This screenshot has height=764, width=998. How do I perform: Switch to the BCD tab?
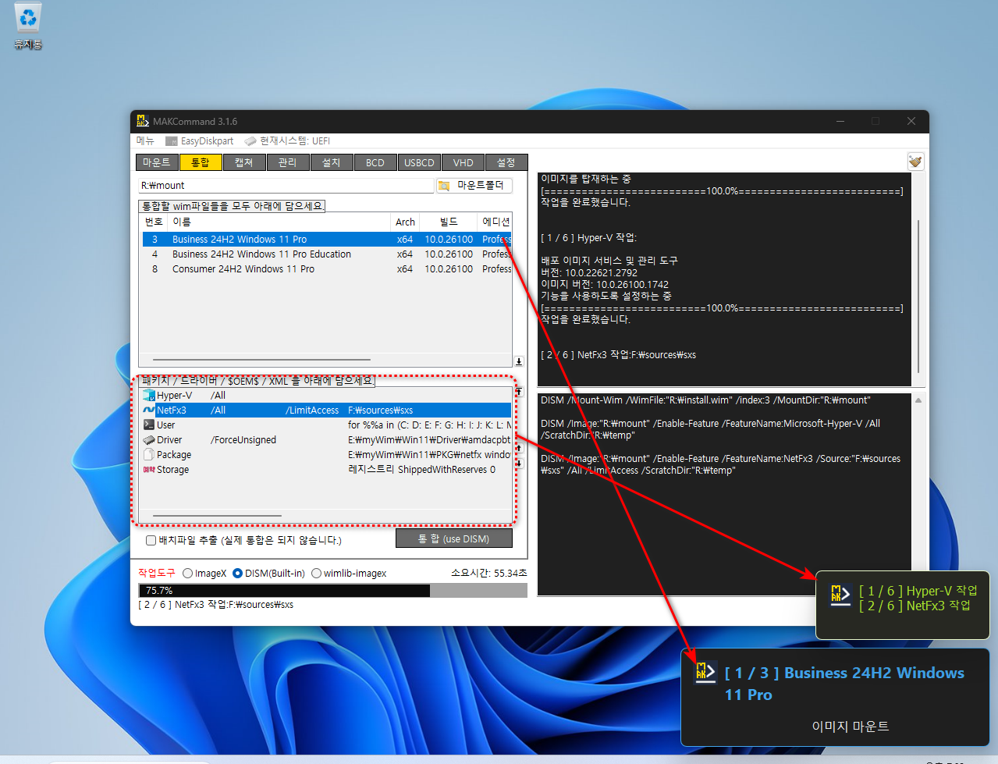pos(375,162)
